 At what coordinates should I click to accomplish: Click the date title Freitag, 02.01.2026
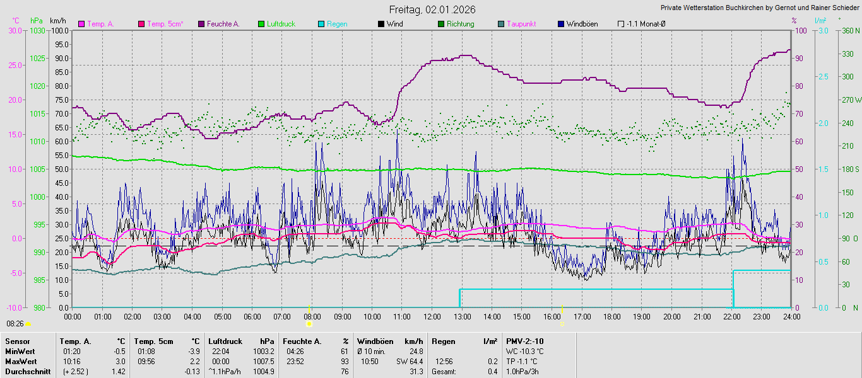(432, 9)
